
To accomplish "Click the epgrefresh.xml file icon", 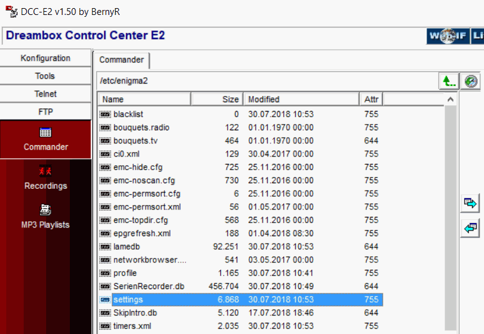I will (105, 234).
